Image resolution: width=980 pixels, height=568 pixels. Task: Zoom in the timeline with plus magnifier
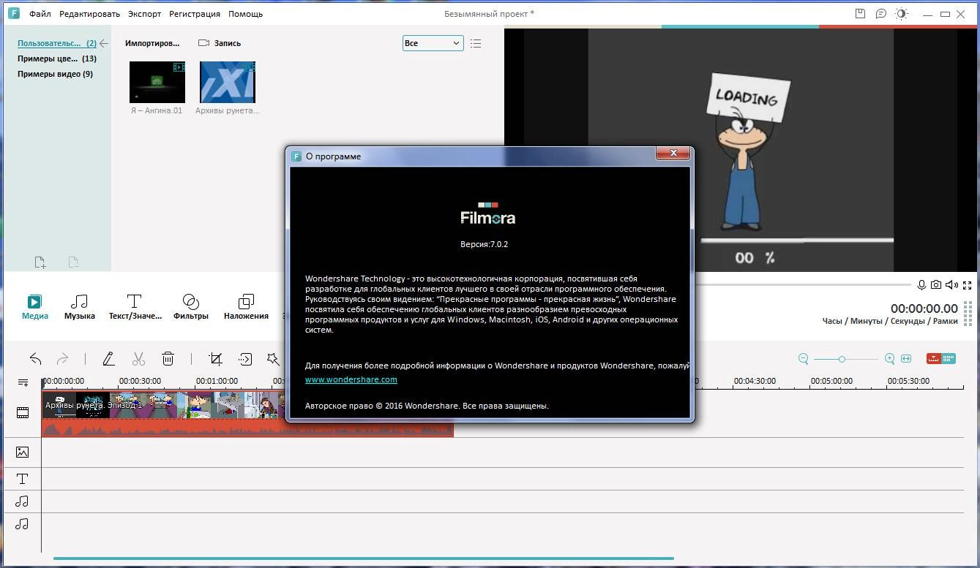coord(890,359)
